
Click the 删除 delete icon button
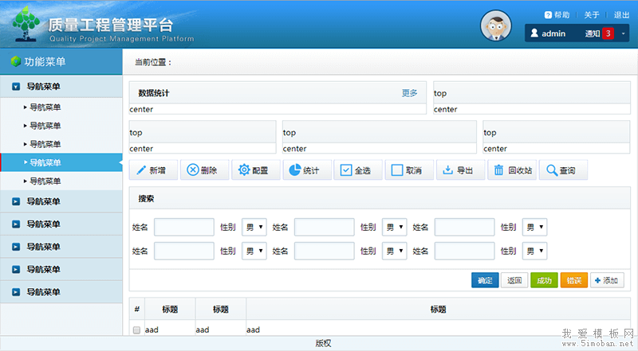[x=203, y=170]
